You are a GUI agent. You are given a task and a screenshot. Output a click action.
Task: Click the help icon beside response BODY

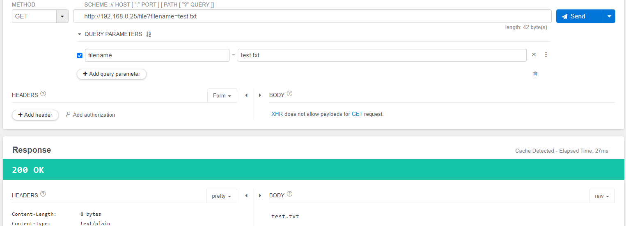coord(290,194)
